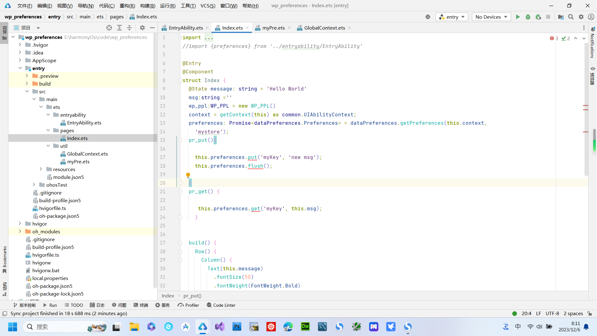Viewport: 597px width, 336px height.
Task: Open File Explorer from taskbar
Action: [134, 327]
